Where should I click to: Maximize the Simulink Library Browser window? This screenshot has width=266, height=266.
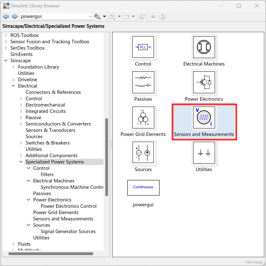coord(239,6)
